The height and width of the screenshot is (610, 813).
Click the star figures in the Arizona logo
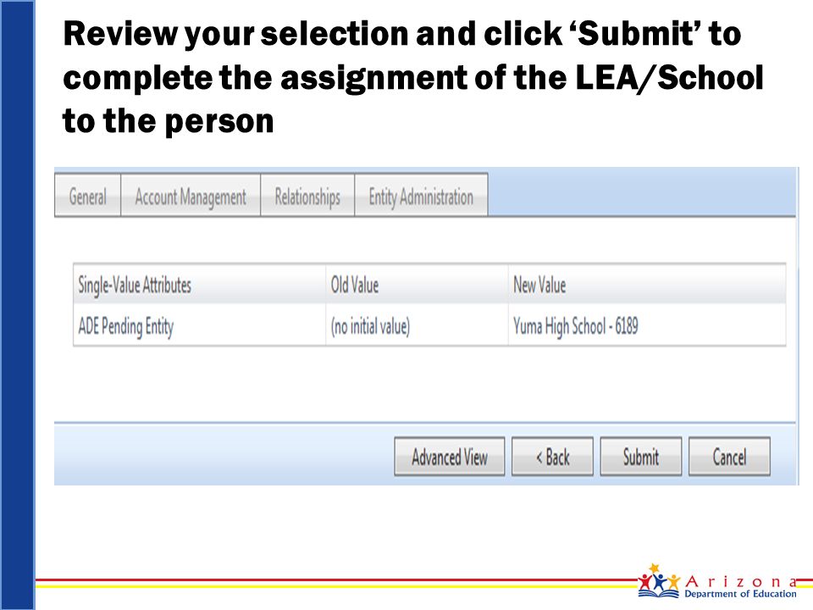pyautogui.click(x=659, y=581)
